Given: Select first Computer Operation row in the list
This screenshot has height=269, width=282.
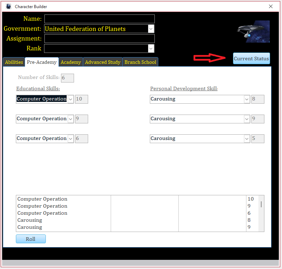Looking at the screenshot, I should coord(137,199).
